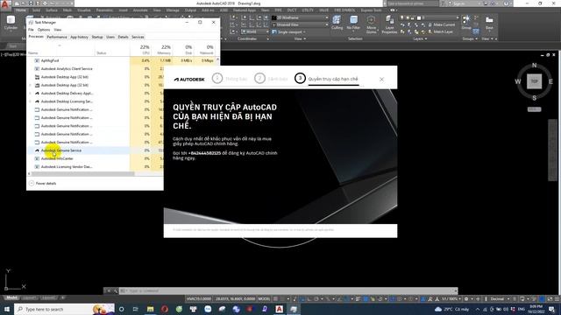
Task: Click the No Filter selection icon
Action: [353, 23]
